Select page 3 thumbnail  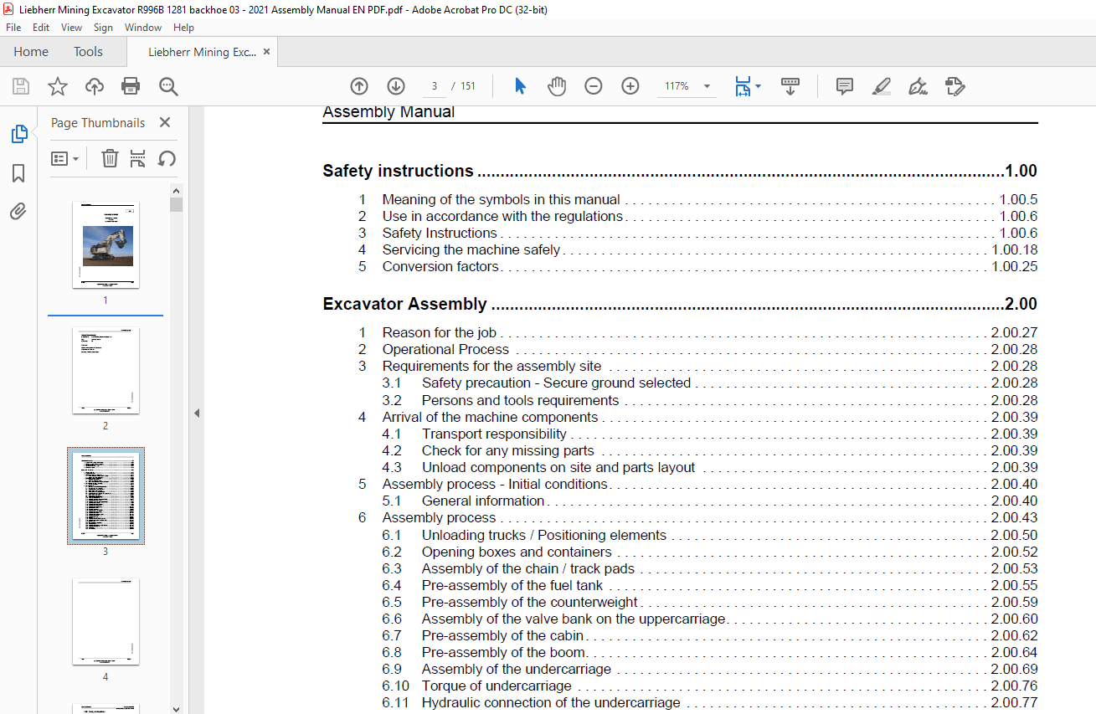tap(105, 496)
